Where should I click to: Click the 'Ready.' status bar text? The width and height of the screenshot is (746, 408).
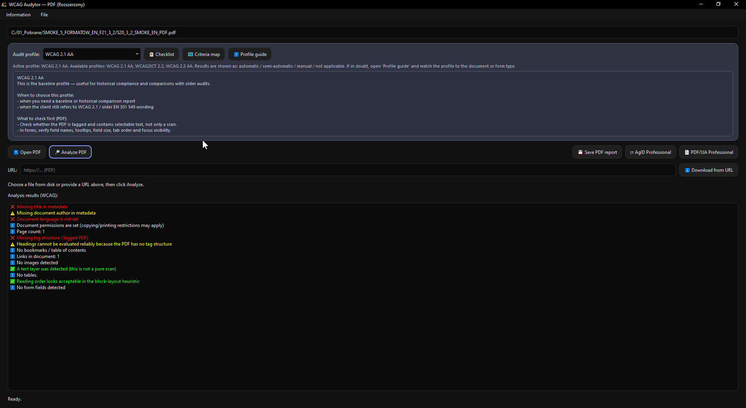click(x=14, y=399)
